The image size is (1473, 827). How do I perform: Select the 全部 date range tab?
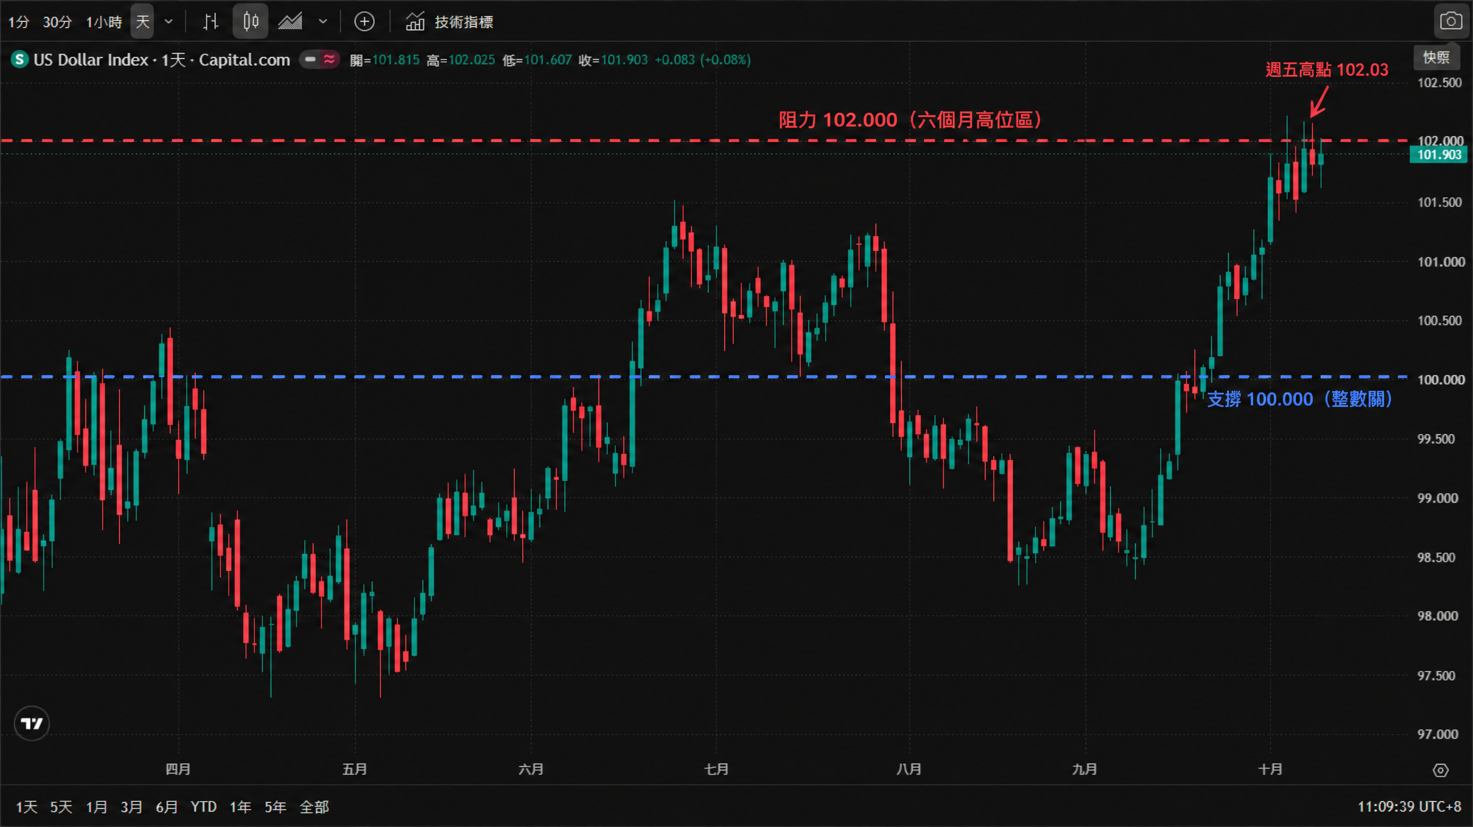point(314,807)
